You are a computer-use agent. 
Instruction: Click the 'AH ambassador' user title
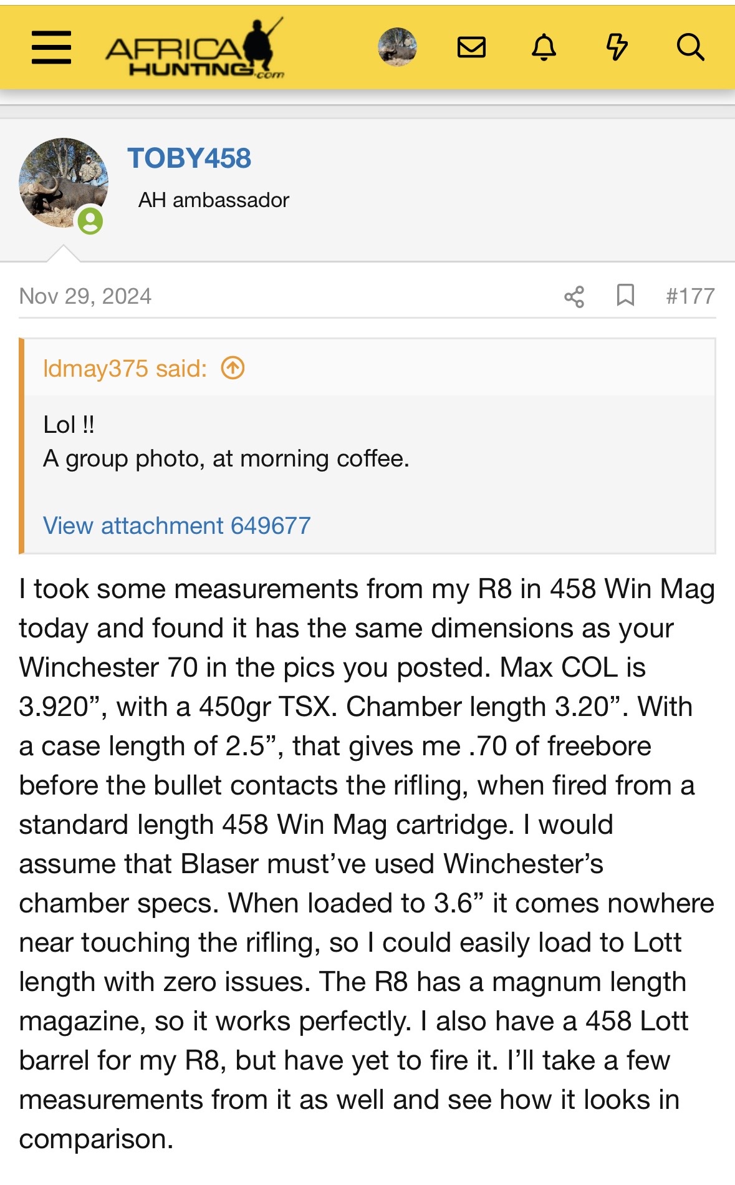214,200
